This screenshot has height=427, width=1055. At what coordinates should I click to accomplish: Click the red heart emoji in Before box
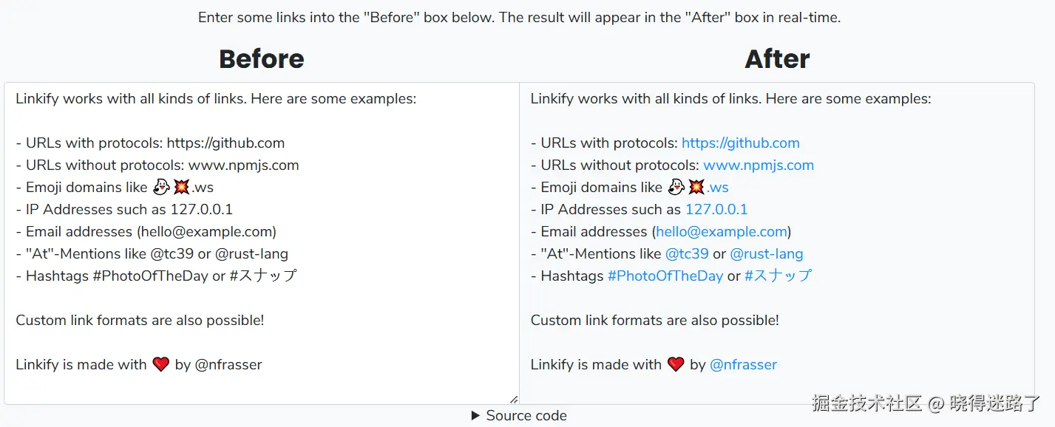[x=161, y=365]
